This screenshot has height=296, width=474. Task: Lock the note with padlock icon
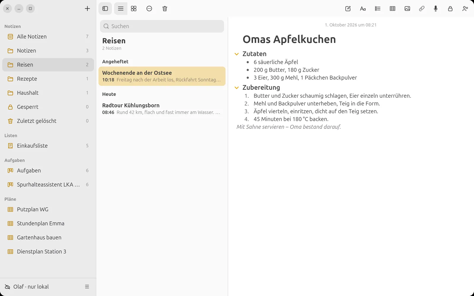(450, 9)
